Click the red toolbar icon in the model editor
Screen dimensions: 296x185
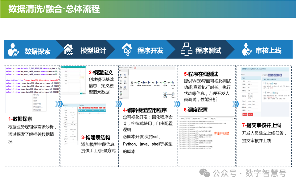pos(135,68)
